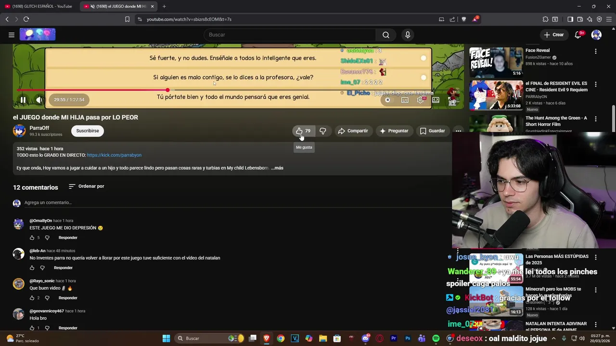Open @geovannicoy467 profile avatar
This screenshot has width=616, height=346.
pos(18,314)
